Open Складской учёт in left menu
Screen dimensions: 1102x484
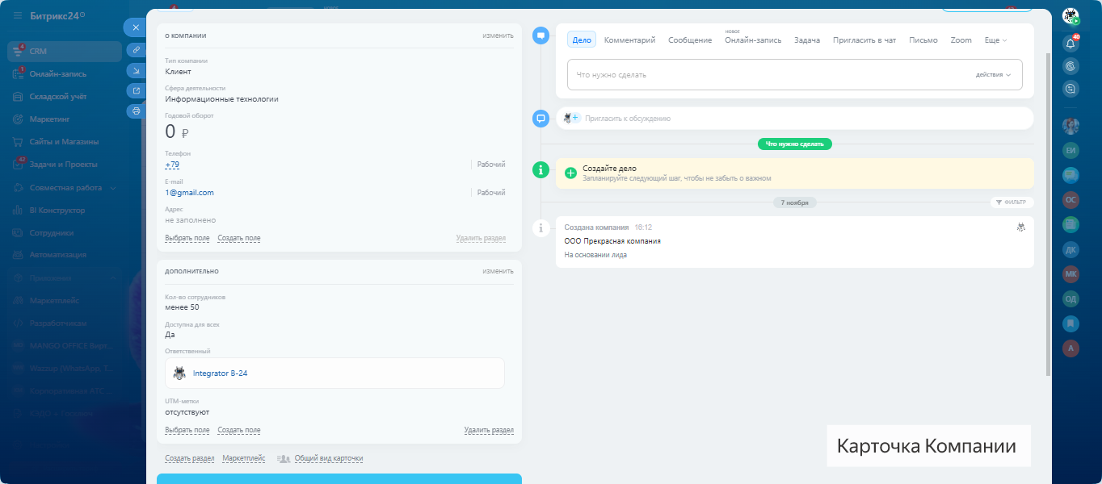click(x=58, y=96)
